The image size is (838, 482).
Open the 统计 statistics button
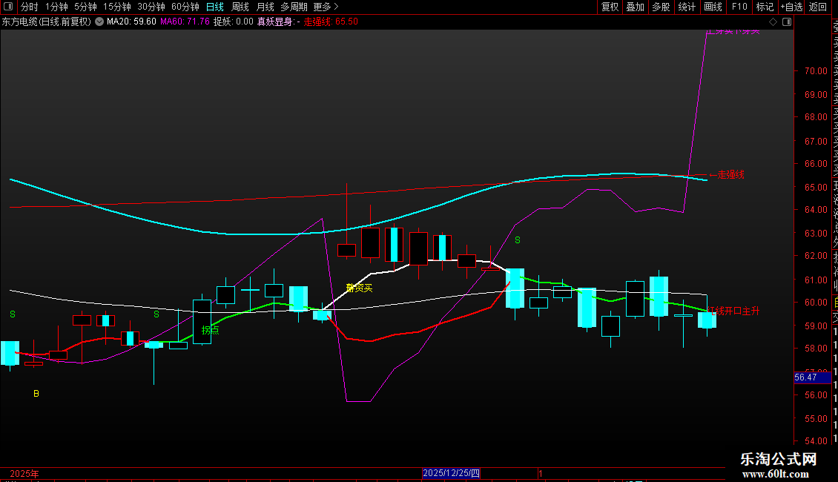[686, 7]
